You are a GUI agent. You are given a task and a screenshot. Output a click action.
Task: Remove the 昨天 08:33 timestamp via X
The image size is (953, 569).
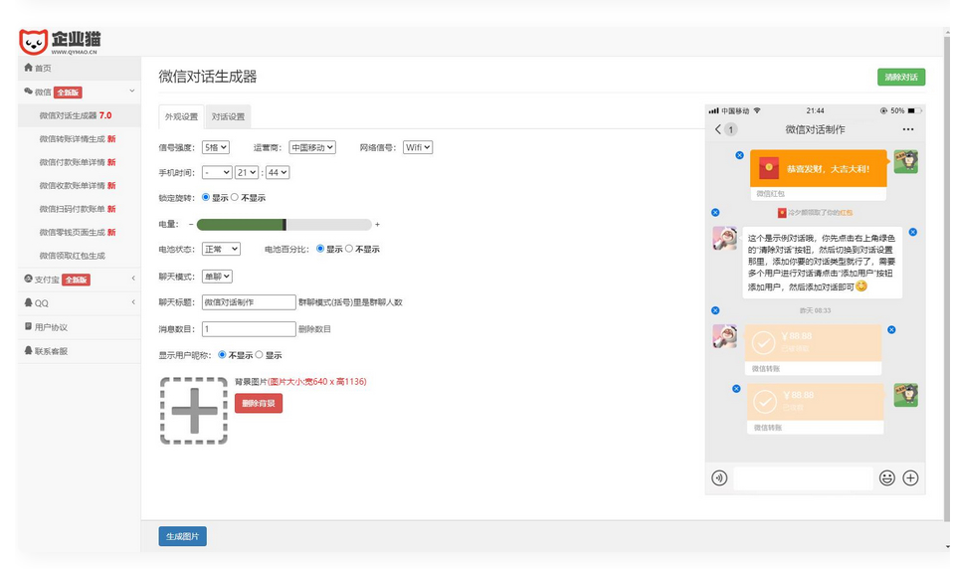point(715,310)
